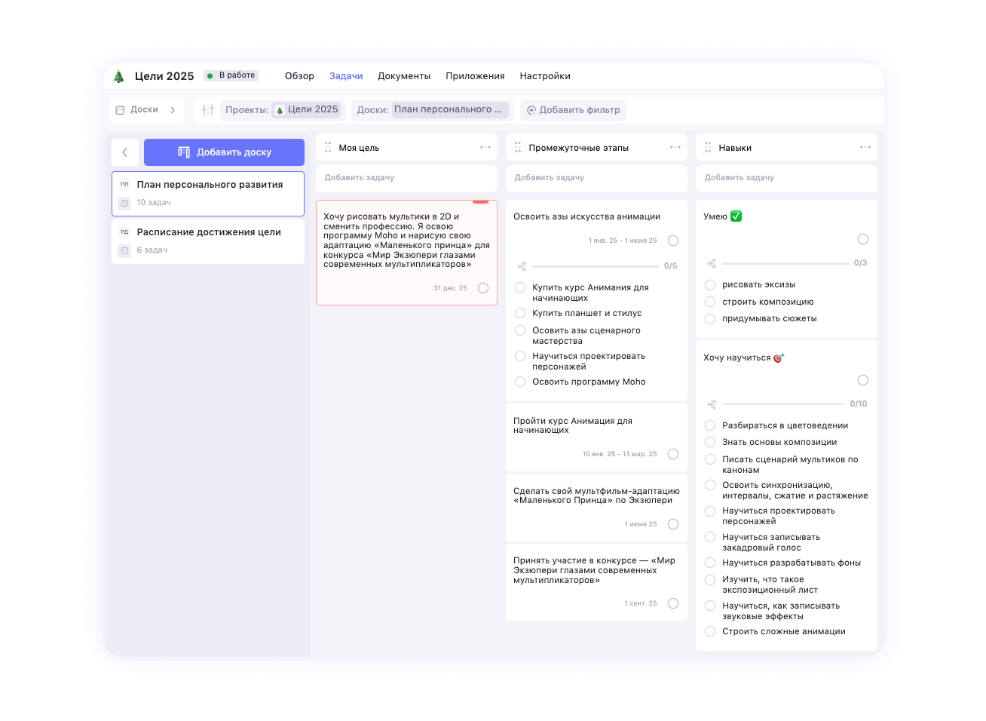Open the "Доски" dropdown
The height and width of the screenshot is (721, 986).
(146, 110)
